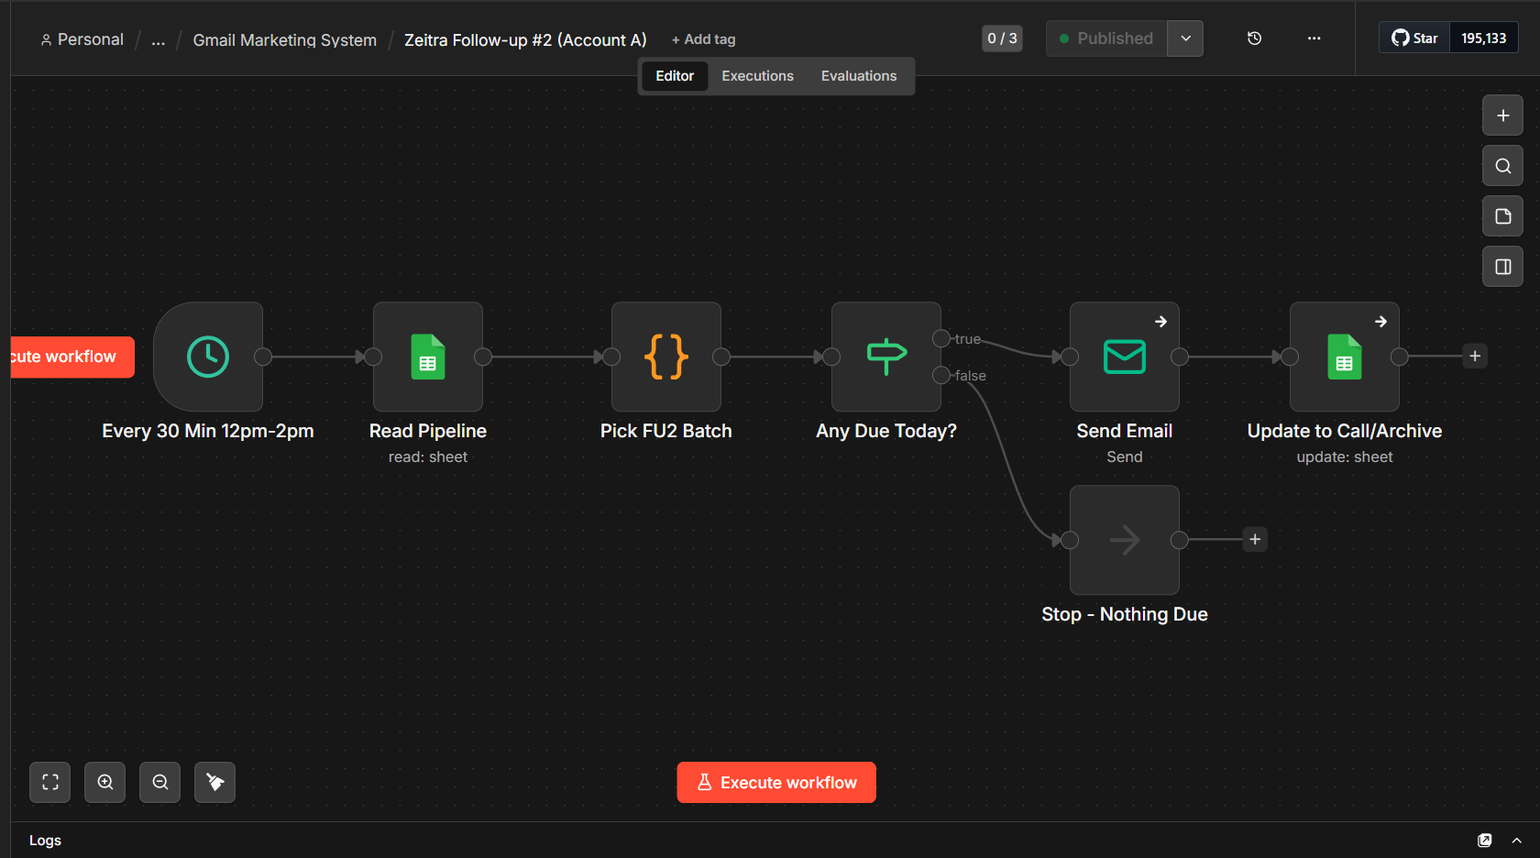Switch to the Executions tab
Image resolution: width=1540 pixels, height=858 pixels.
[757, 76]
